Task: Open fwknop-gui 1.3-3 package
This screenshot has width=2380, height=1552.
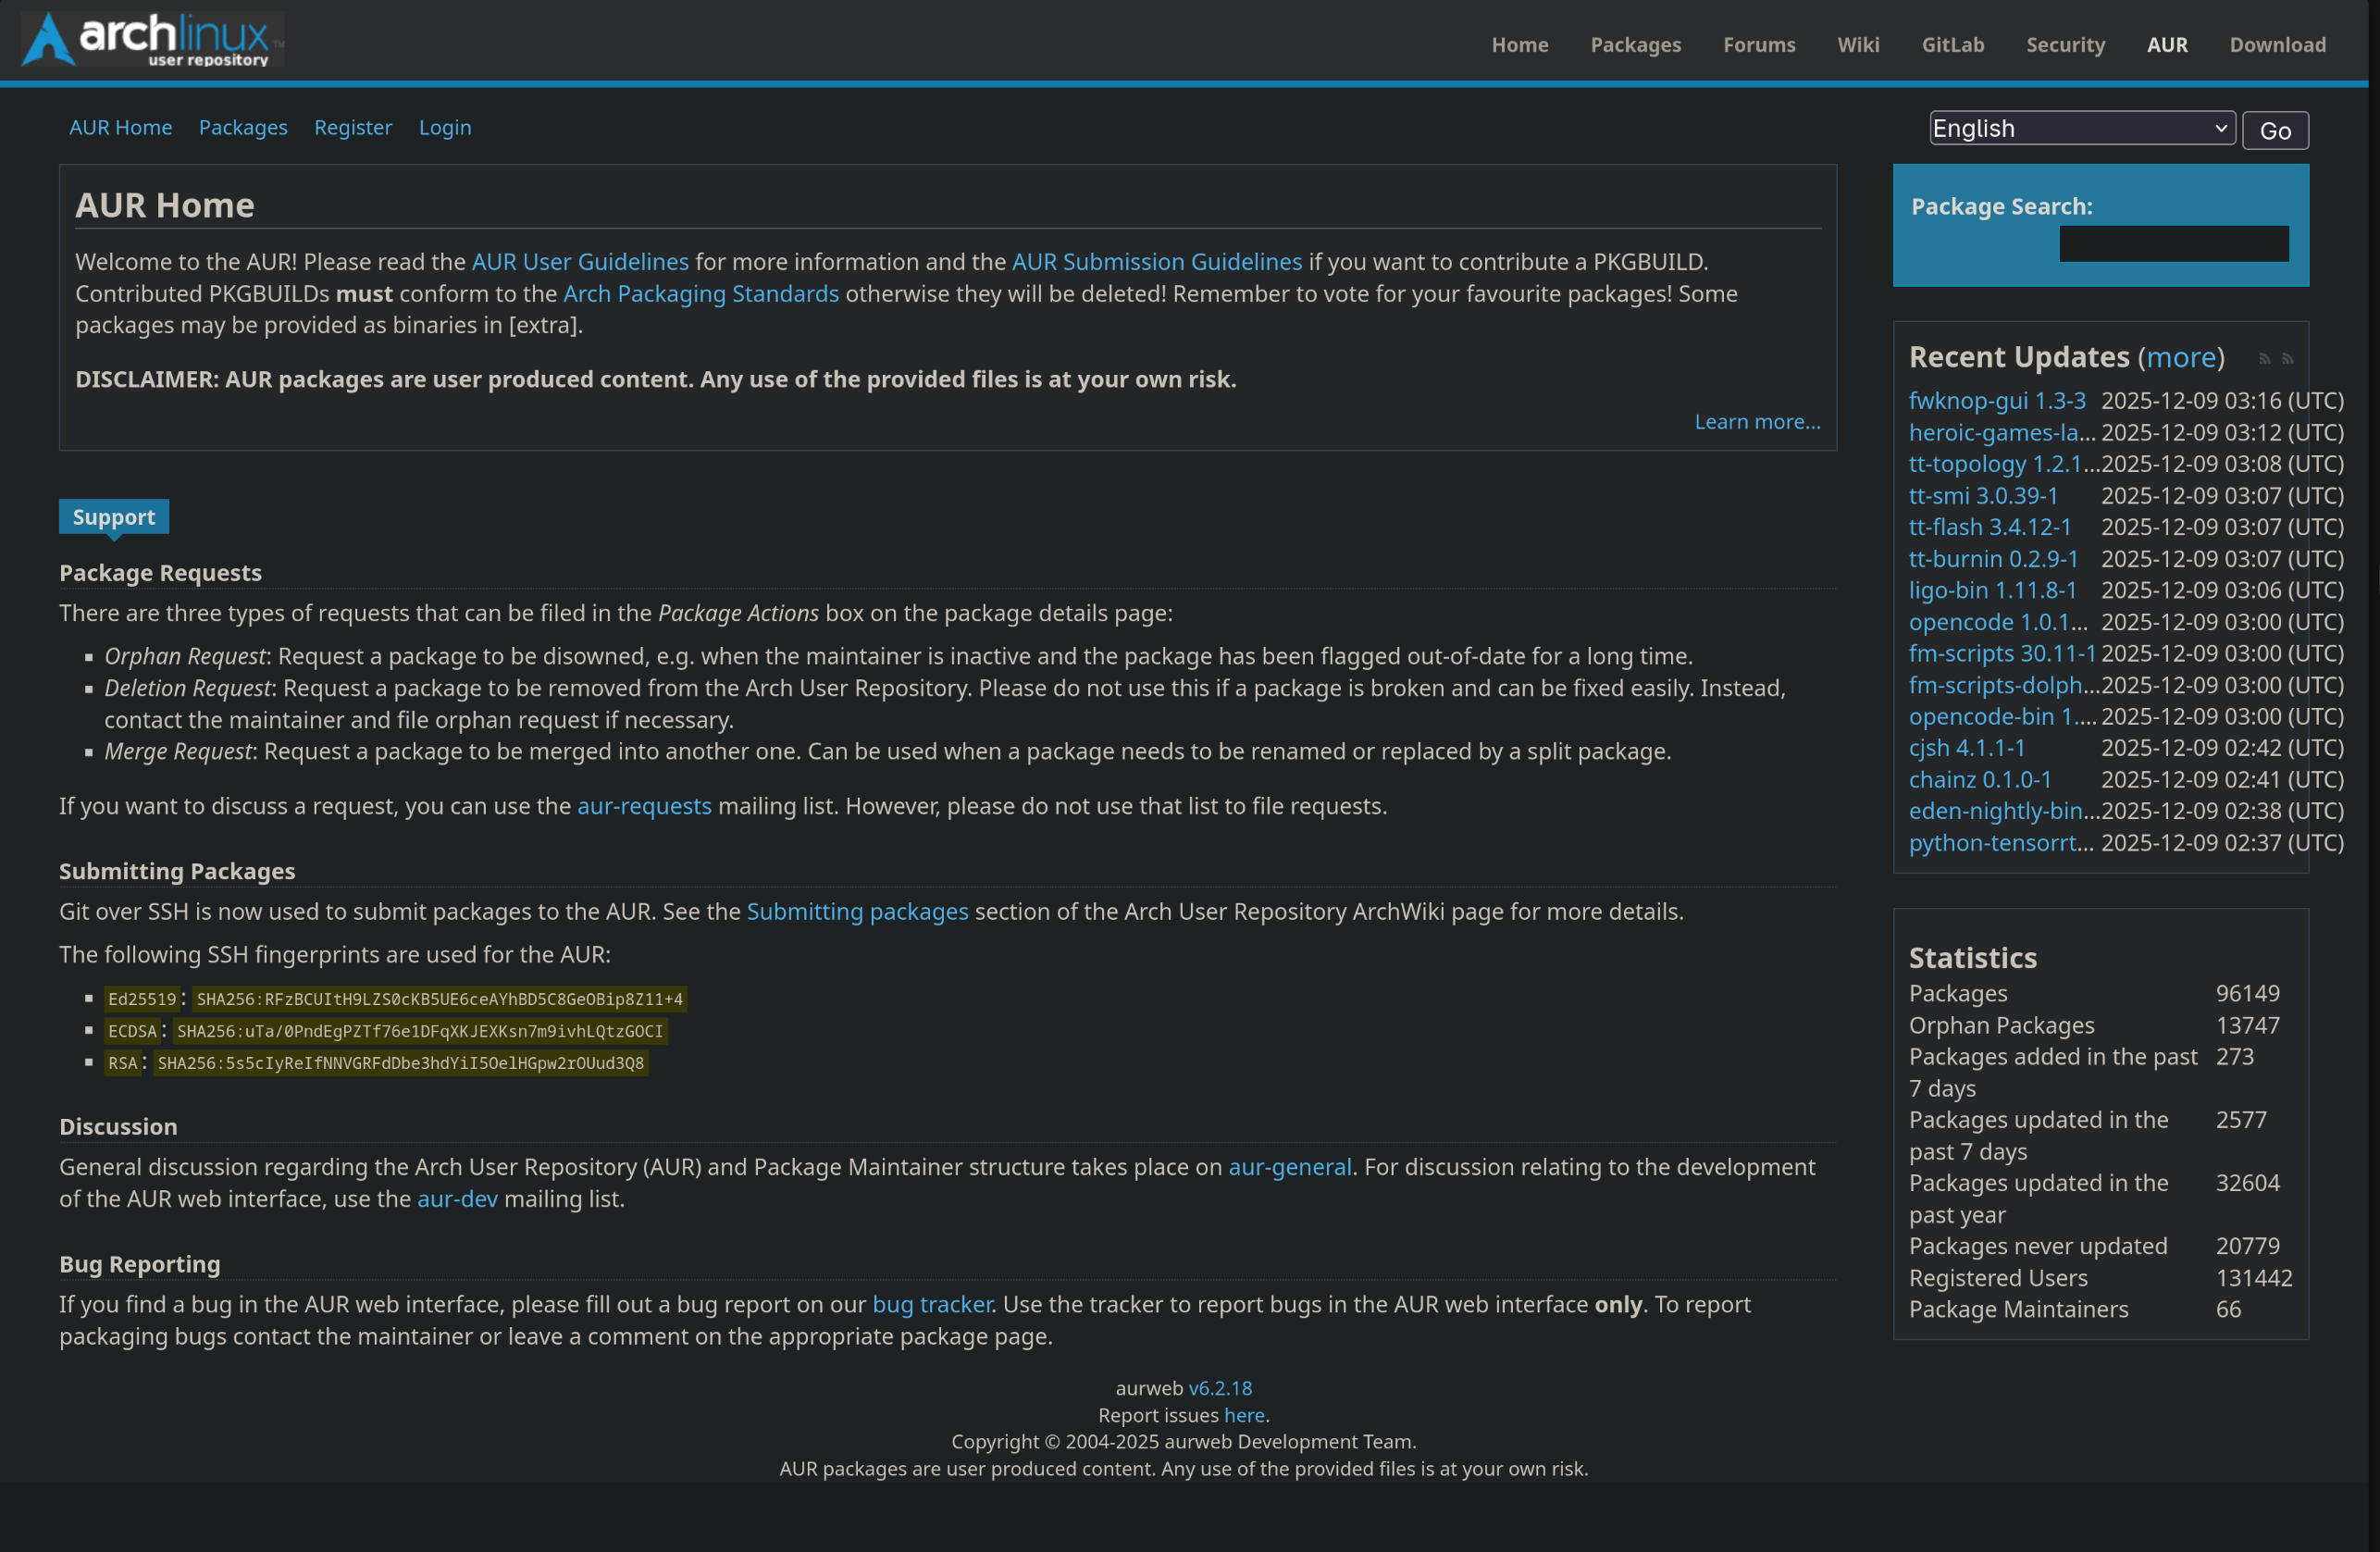Action: coord(1996,401)
